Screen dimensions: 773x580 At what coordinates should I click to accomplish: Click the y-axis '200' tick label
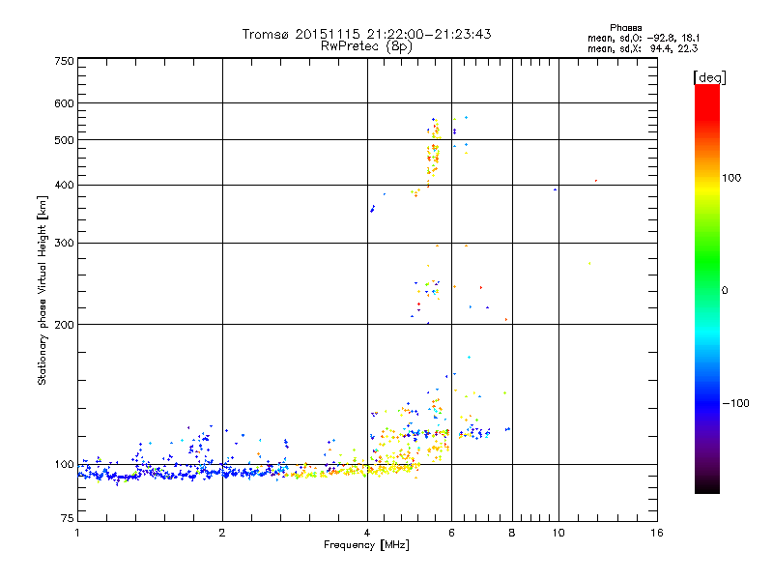point(64,325)
